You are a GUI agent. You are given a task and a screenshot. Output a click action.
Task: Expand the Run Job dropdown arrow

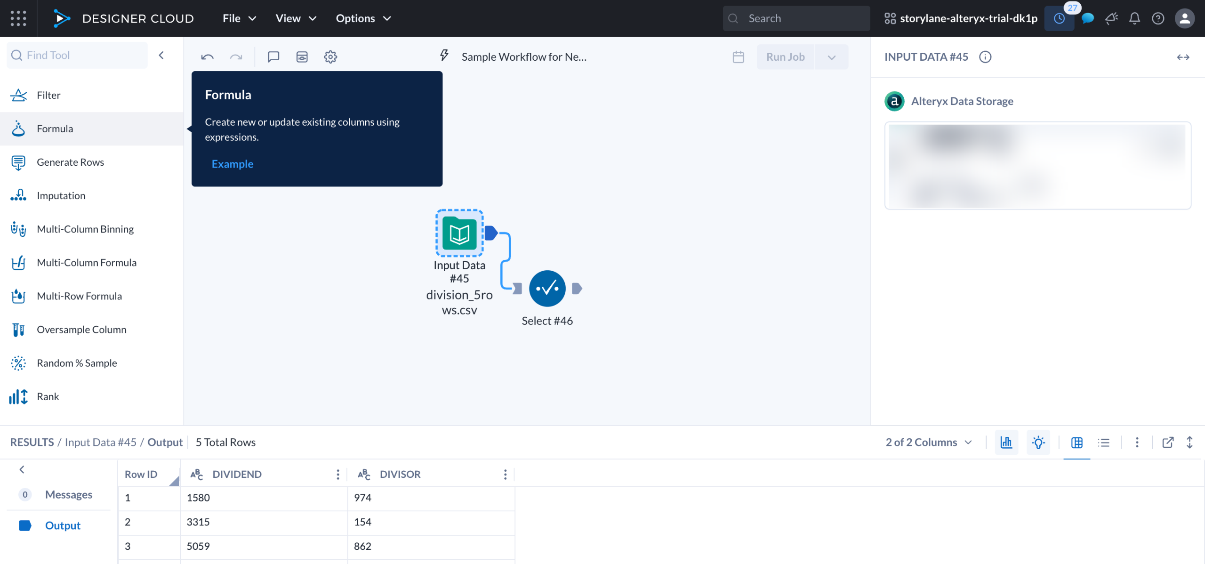pos(831,57)
